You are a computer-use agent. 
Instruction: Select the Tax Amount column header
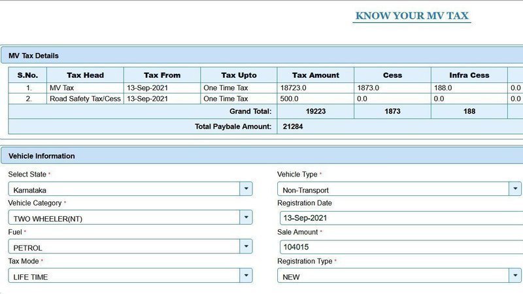[x=315, y=75]
